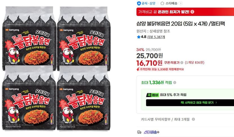
Task: Open the Star Delivery logo link at bottom
Action: (151, 132)
